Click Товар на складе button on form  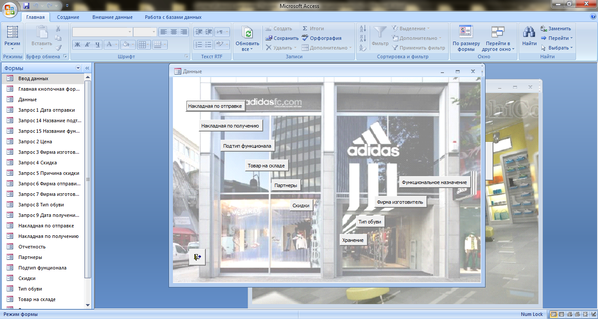tap(267, 166)
